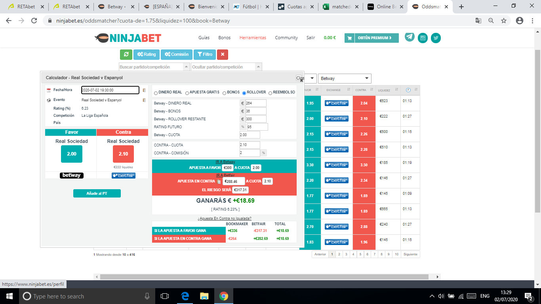Click the Rating button
Image resolution: width=541 pixels, height=304 pixels.
(146, 55)
